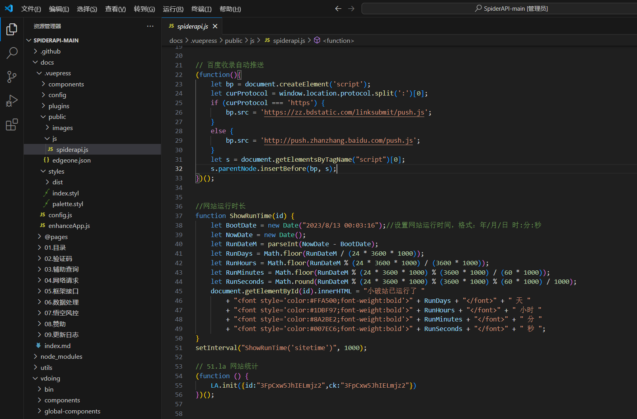
Task: Open the push.zhanzhang.baidu.com link
Action: (339, 140)
